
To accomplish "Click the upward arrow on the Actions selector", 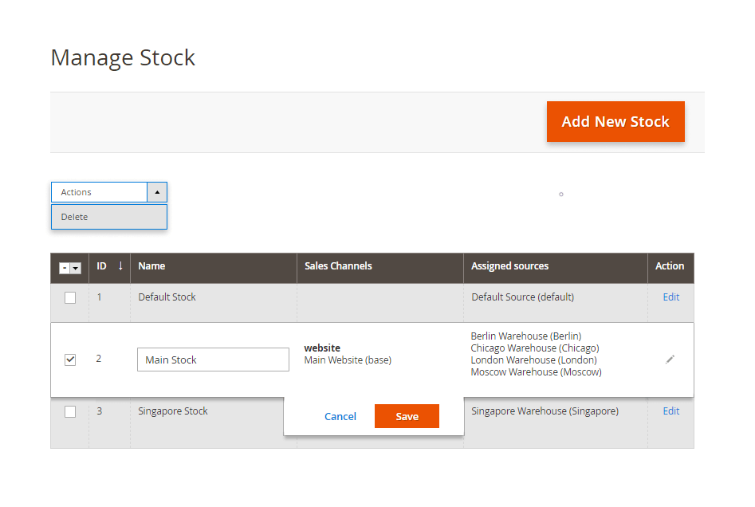I will click(x=157, y=192).
